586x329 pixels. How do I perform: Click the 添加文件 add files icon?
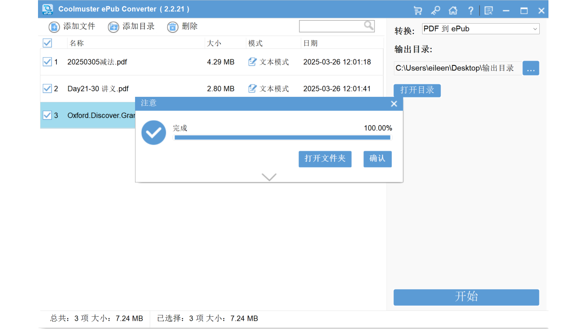pos(54,27)
